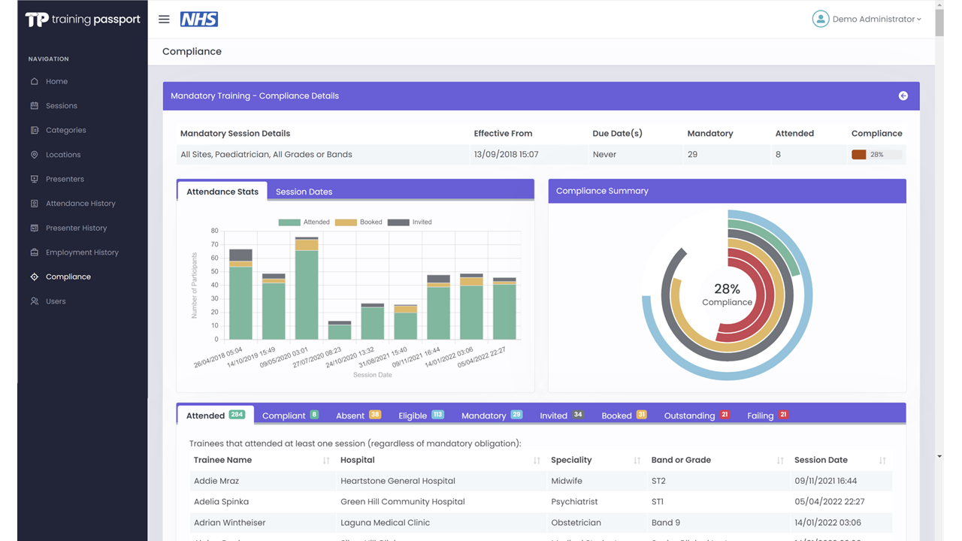Select the Outstanding tab

click(x=697, y=416)
